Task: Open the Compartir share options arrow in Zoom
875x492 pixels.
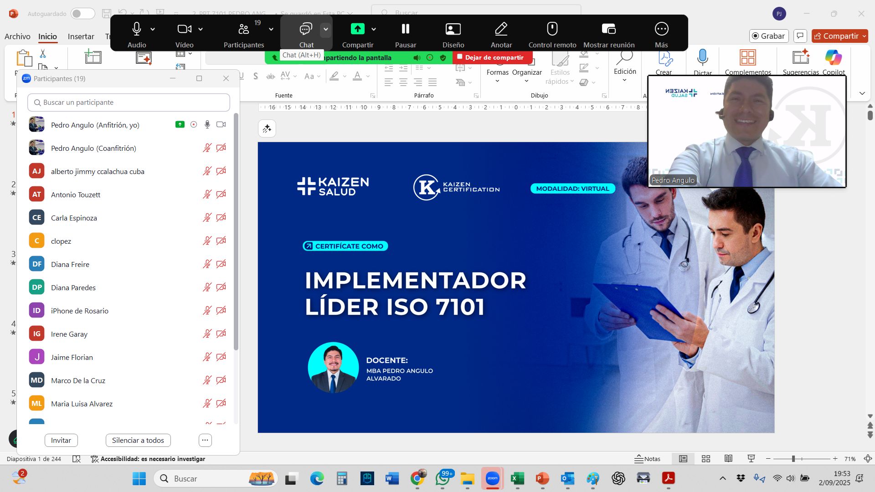Action: [374, 29]
